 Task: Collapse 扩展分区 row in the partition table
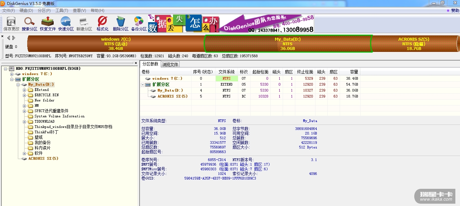143,85
